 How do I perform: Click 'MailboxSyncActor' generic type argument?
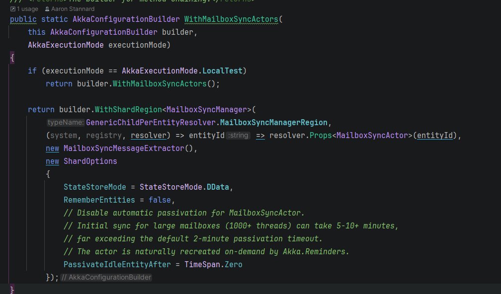tap(372, 136)
